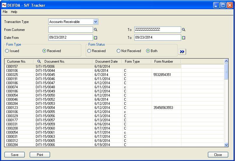
Task: Click the Save button
Action: 15,155
